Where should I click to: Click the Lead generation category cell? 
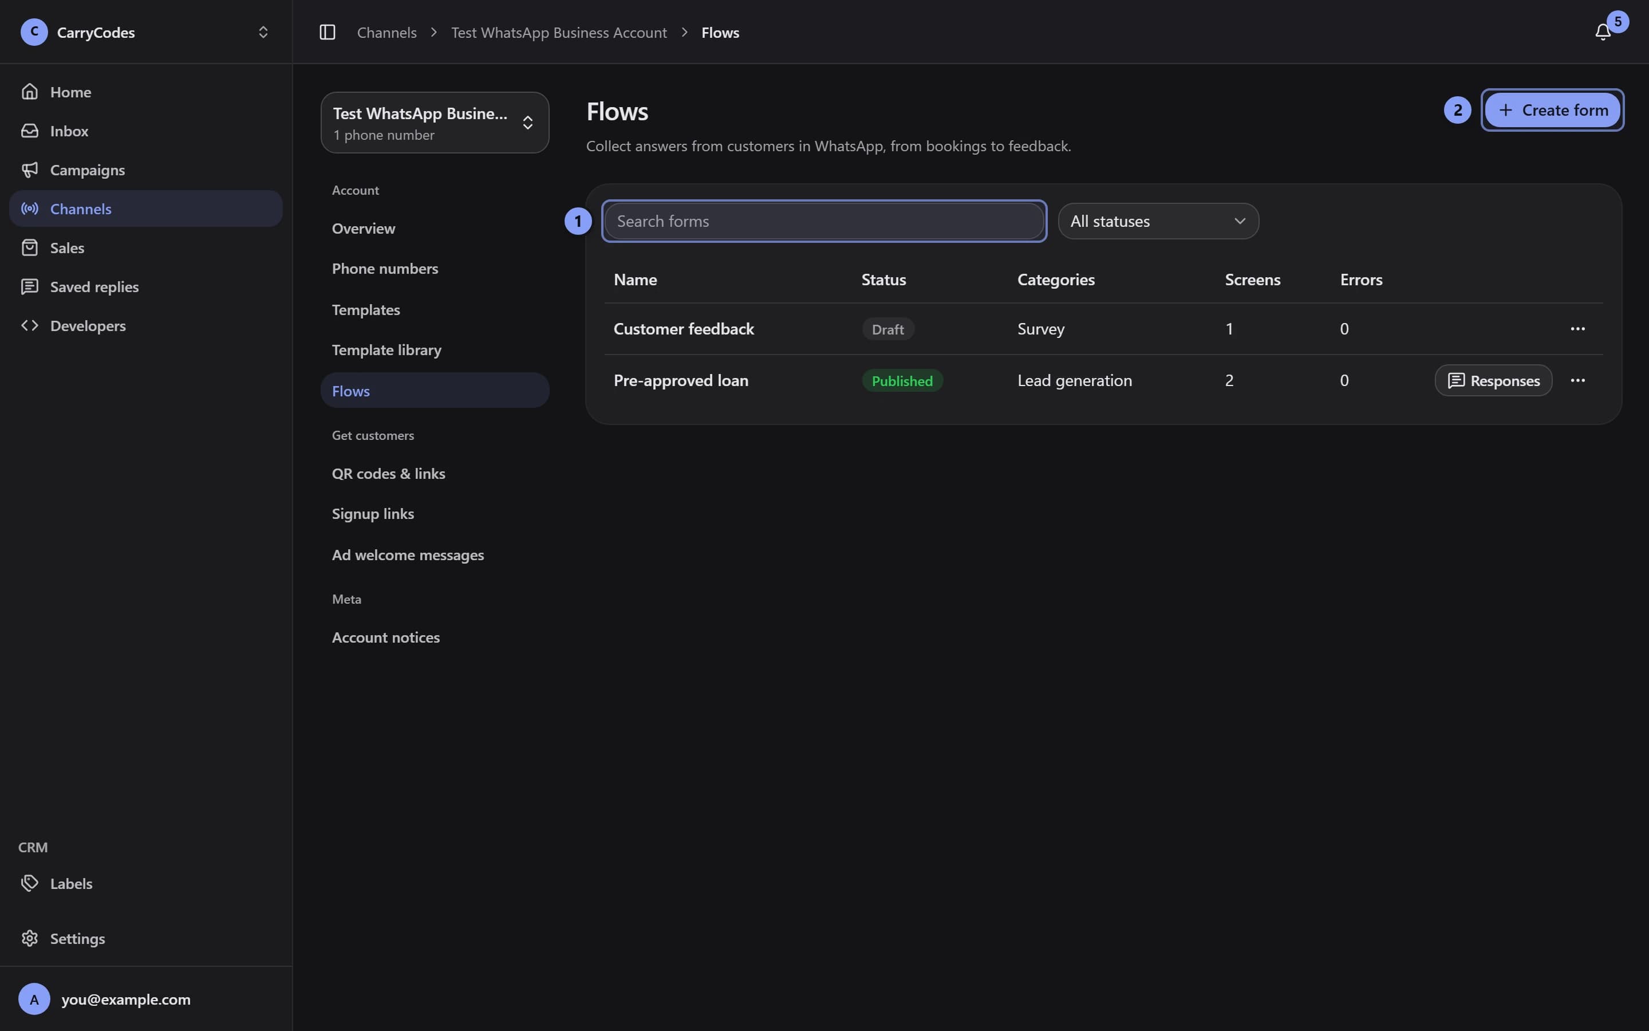click(1075, 380)
